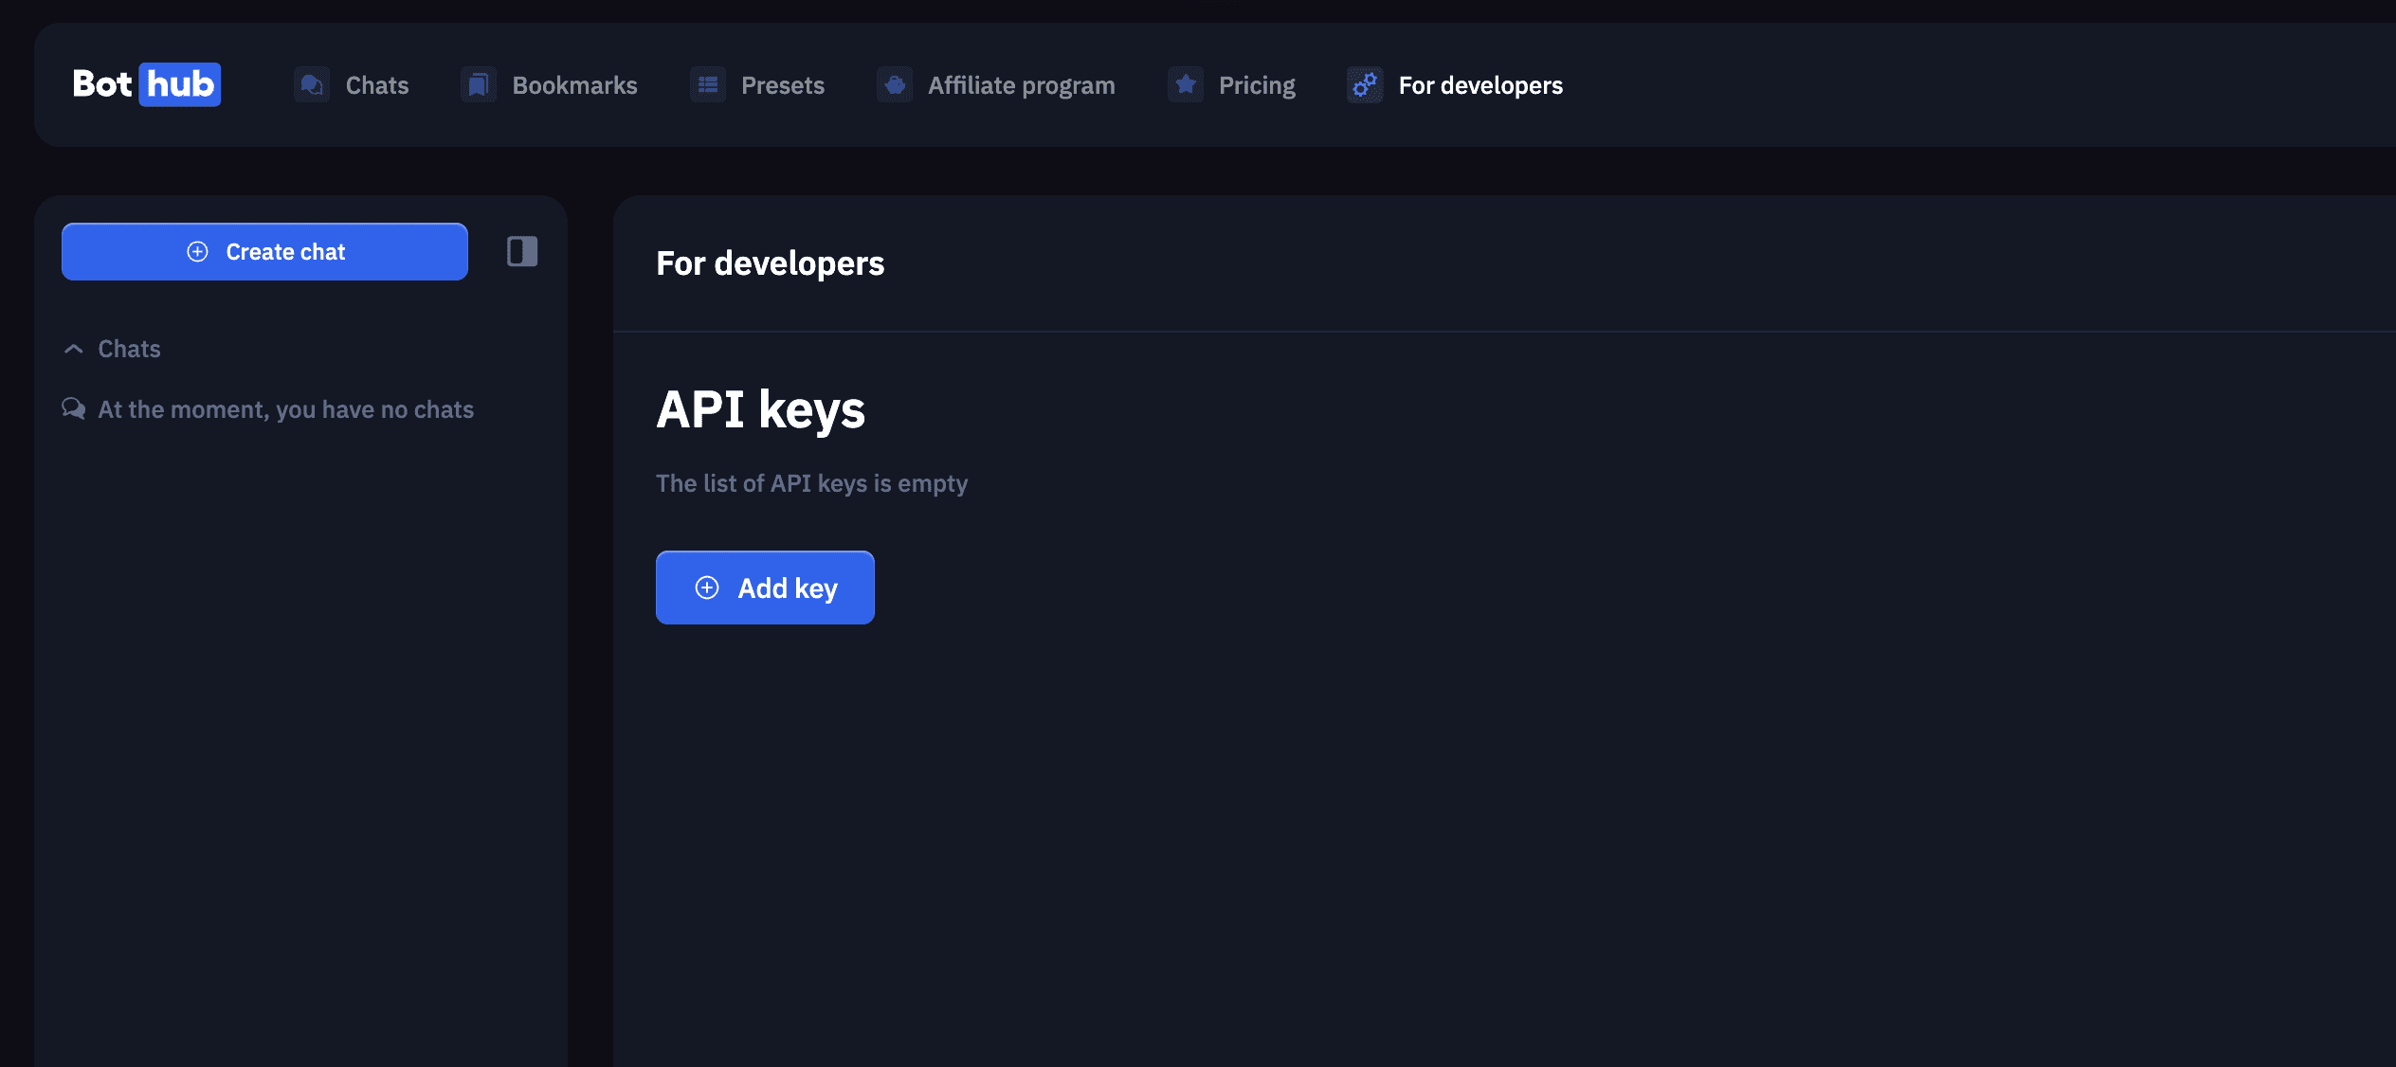Click the Affiliate program piggy icon
The image size is (2396, 1067).
point(895,85)
